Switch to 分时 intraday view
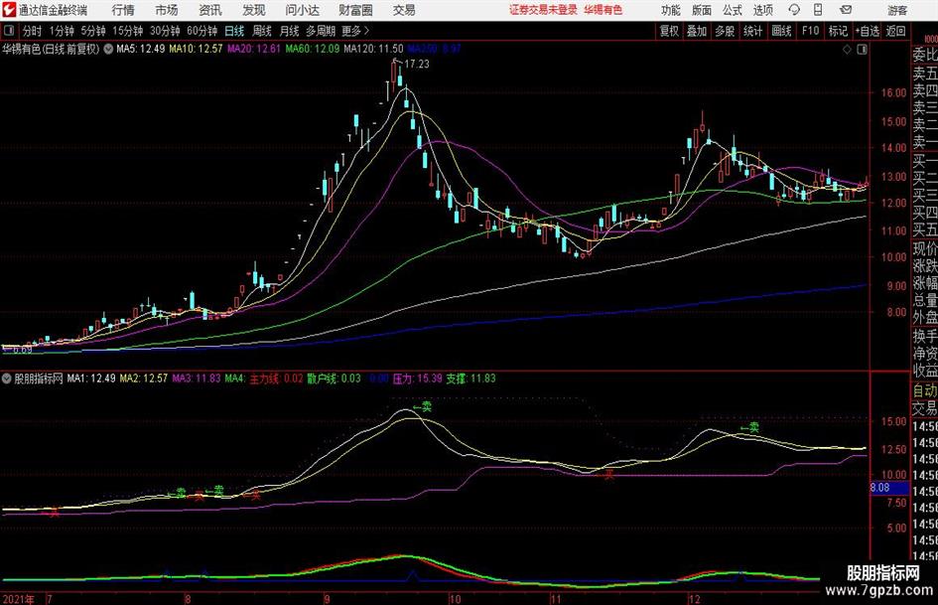The image size is (938, 605). 33,31
